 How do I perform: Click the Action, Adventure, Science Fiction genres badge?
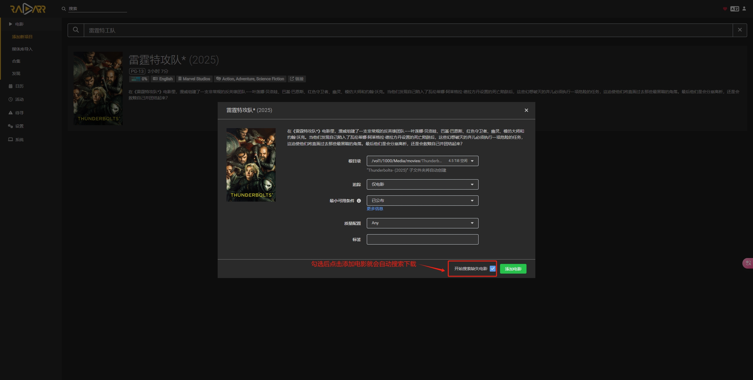[x=250, y=79]
